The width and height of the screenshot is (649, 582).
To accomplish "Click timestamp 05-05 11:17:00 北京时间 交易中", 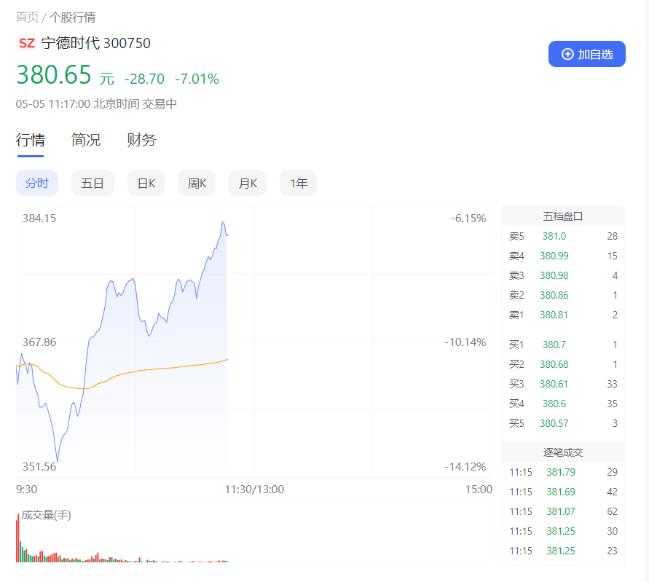I will [96, 104].
